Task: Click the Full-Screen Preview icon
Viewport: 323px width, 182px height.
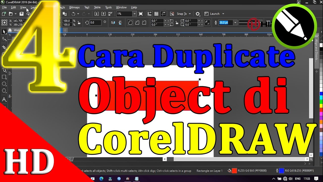Action: [x=141, y=14]
